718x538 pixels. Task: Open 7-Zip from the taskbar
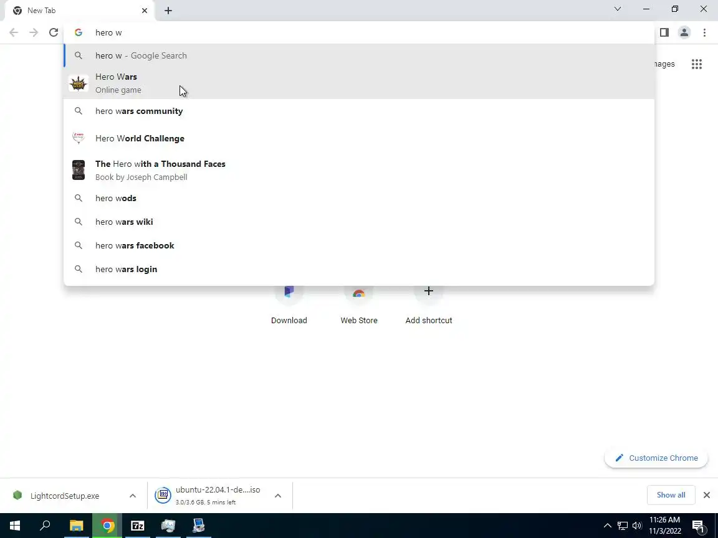tap(138, 526)
